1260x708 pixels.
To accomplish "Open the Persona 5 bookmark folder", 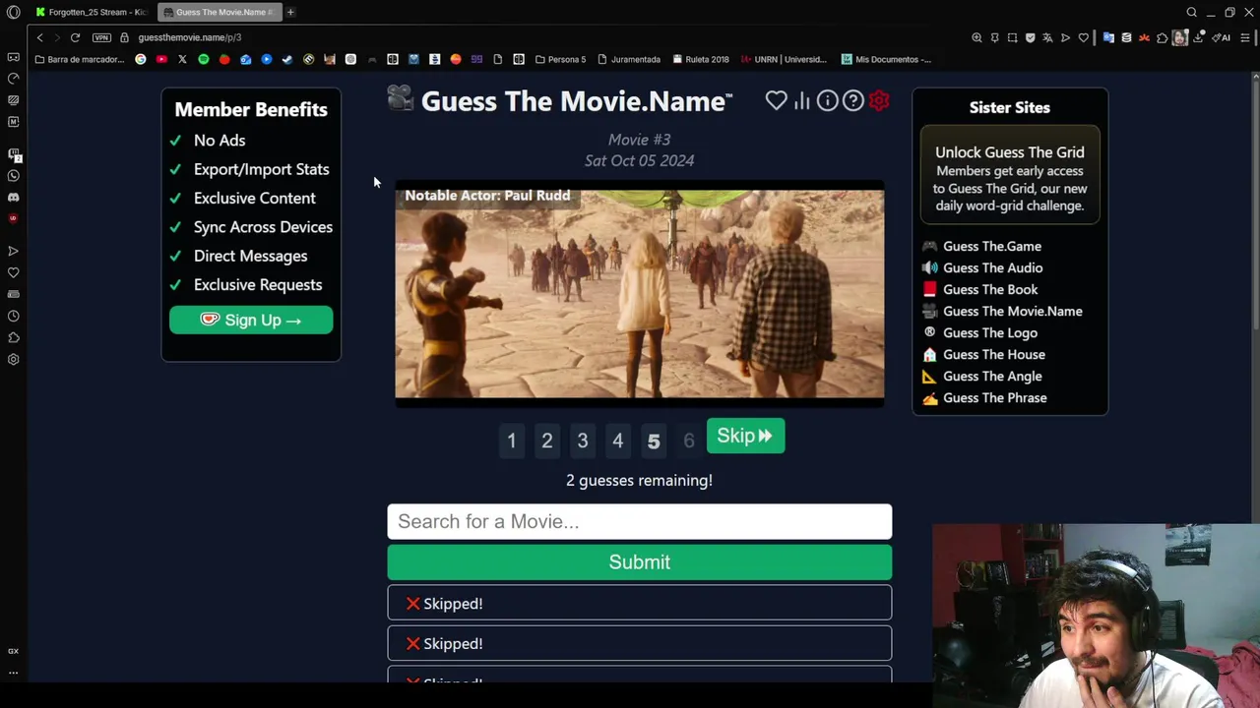I will click(x=560, y=59).
